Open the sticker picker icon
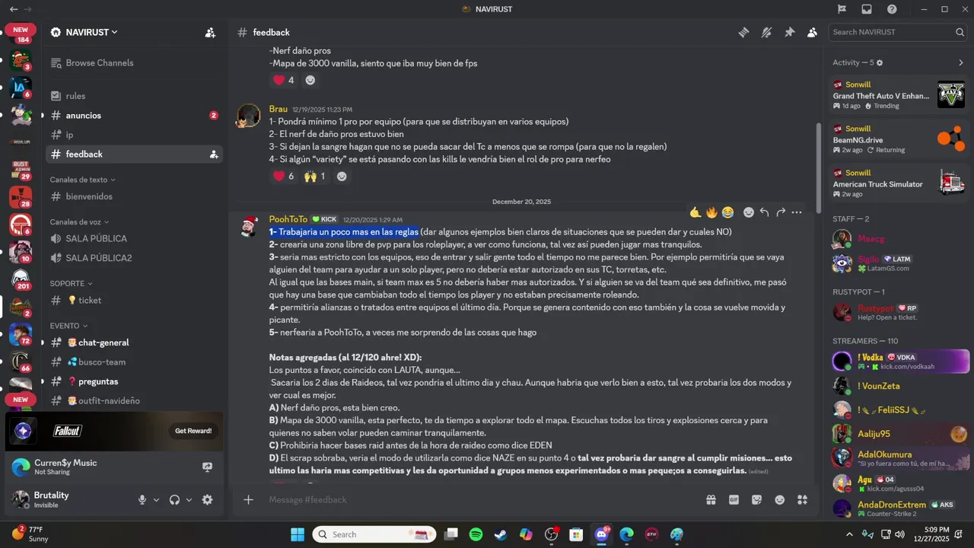Viewport: 974px width, 548px height. point(756,500)
